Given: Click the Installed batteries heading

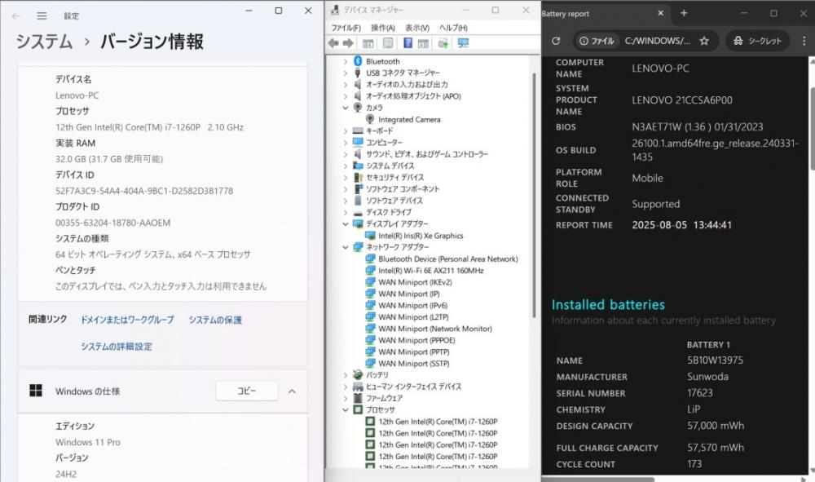Looking at the screenshot, I should tap(608, 305).
